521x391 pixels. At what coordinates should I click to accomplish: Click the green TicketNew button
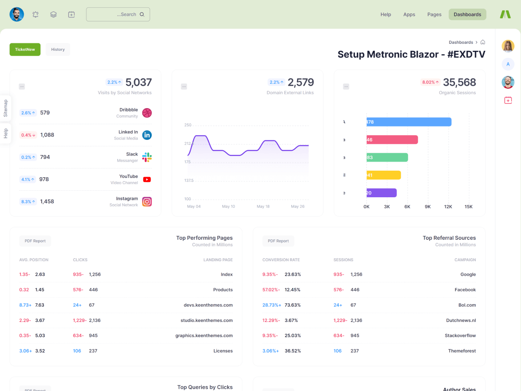tap(25, 50)
